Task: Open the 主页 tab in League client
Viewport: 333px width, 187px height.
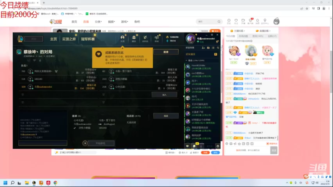Action: tap(54, 39)
